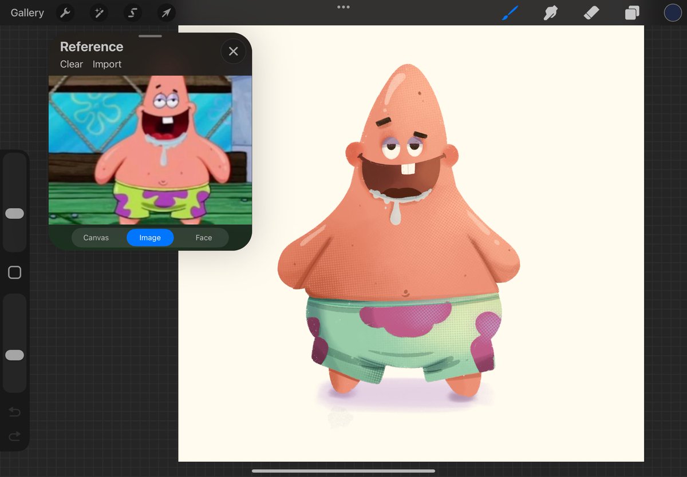
Task: Click the brush size slider handle
Action: (x=15, y=213)
